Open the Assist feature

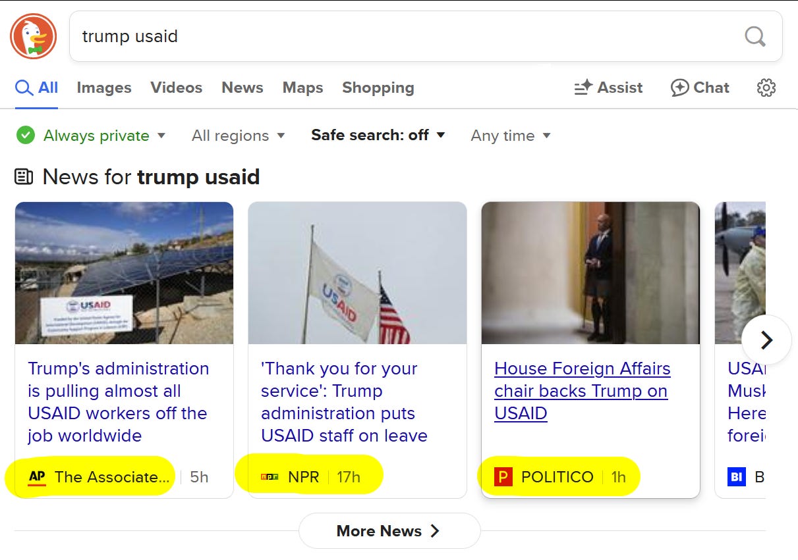(608, 88)
